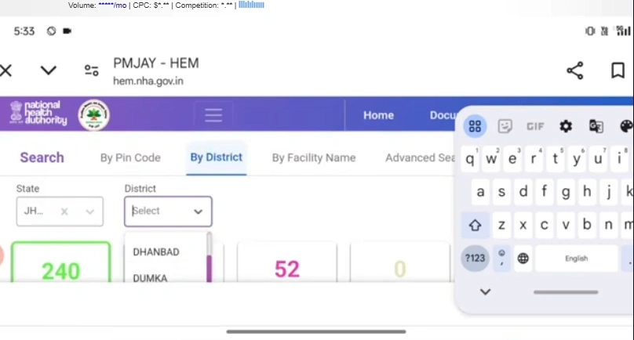Click the District Select field
The height and width of the screenshot is (340, 634).
coord(168,212)
